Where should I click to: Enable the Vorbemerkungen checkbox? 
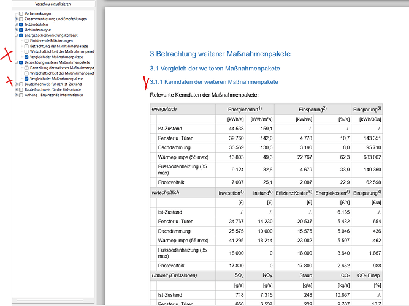(21, 13)
